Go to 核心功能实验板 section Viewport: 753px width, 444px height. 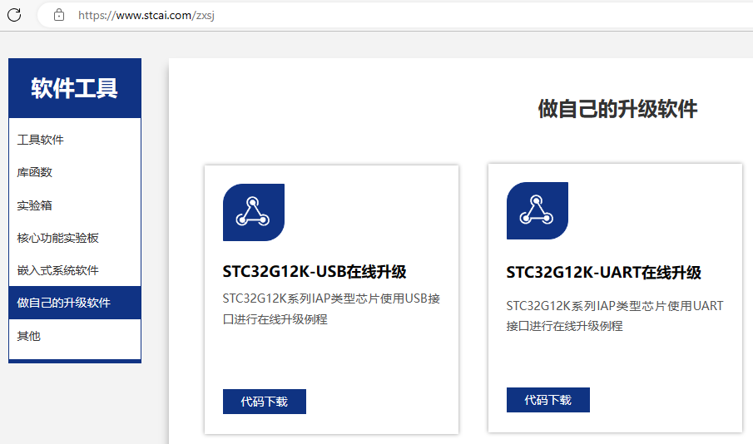click(57, 238)
